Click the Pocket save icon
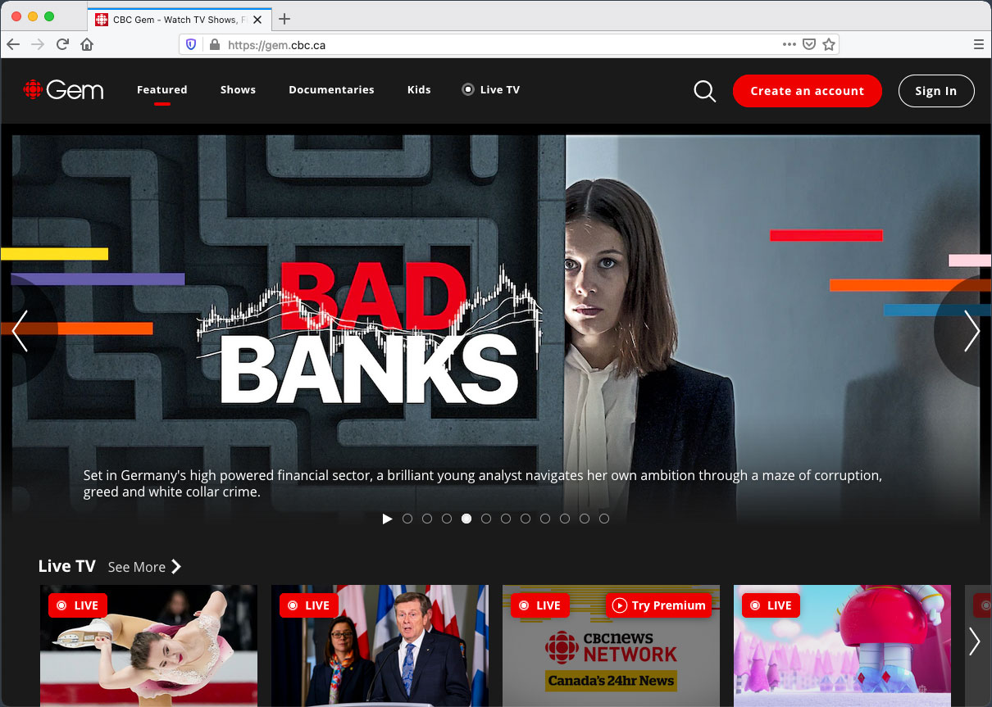Viewport: 992px width, 707px height. [809, 45]
